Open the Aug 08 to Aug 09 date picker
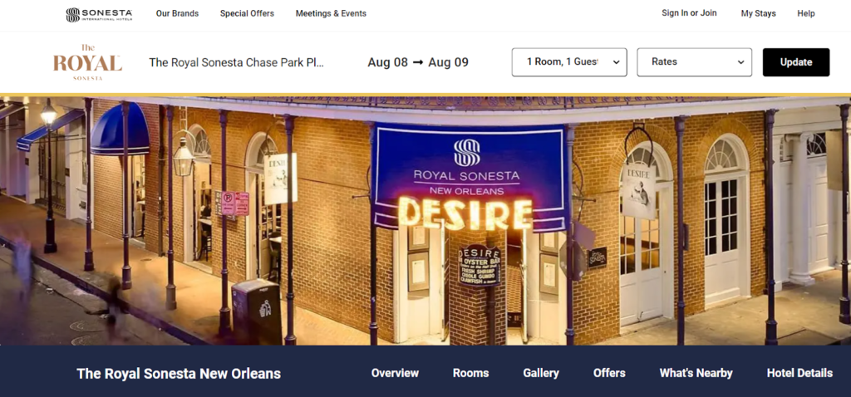Image resolution: width=851 pixels, height=397 pixels. [418, 62]
